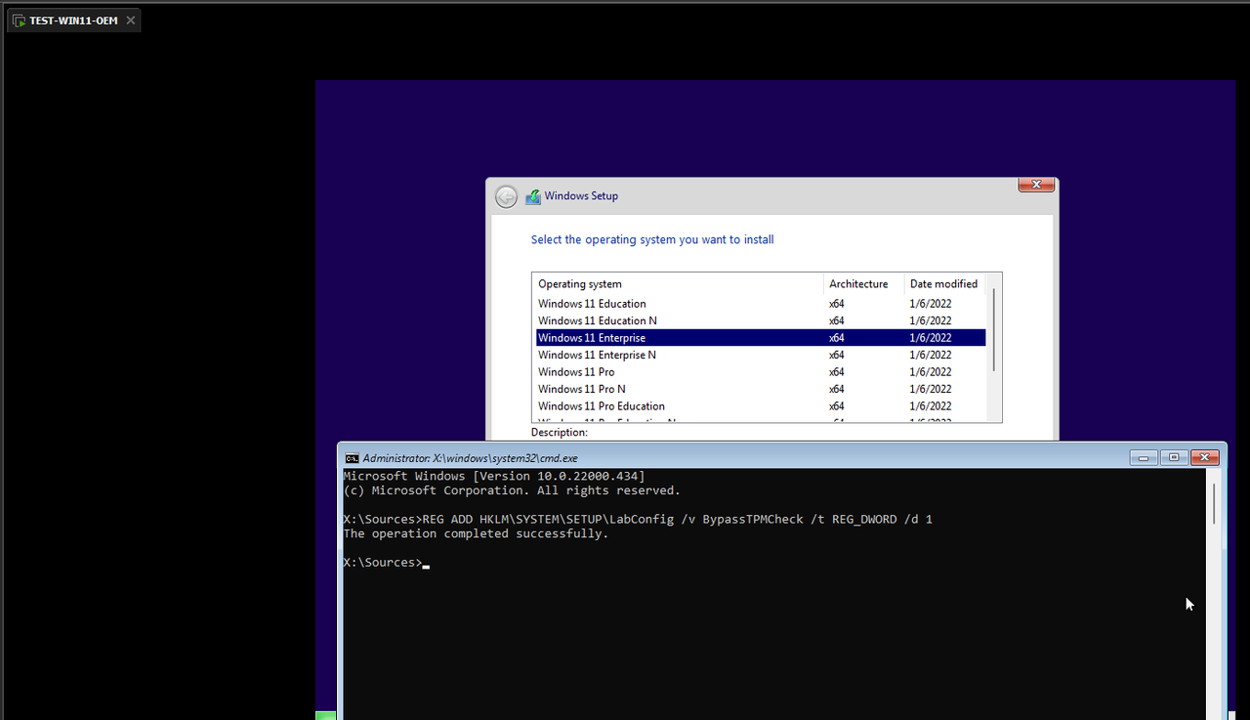Viewport: 1250px width, 720px height.
Task: Click the Windows Setup title text
Action: (581, 196)
